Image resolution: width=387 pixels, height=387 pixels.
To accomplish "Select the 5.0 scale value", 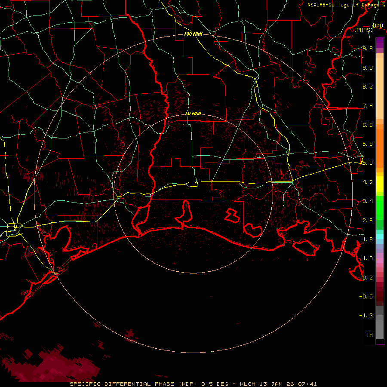I will [368, 163].
